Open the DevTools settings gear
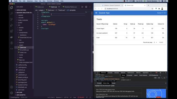This screenshot has width=177, height=99. [x=160, y=73]
